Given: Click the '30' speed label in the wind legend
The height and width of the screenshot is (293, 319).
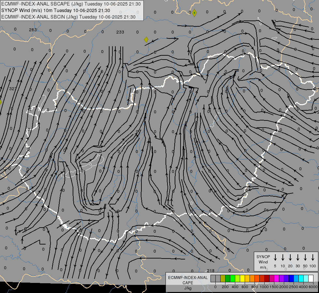Looking at the screenshot, I should pyautogui.click(x=297, y=266).
